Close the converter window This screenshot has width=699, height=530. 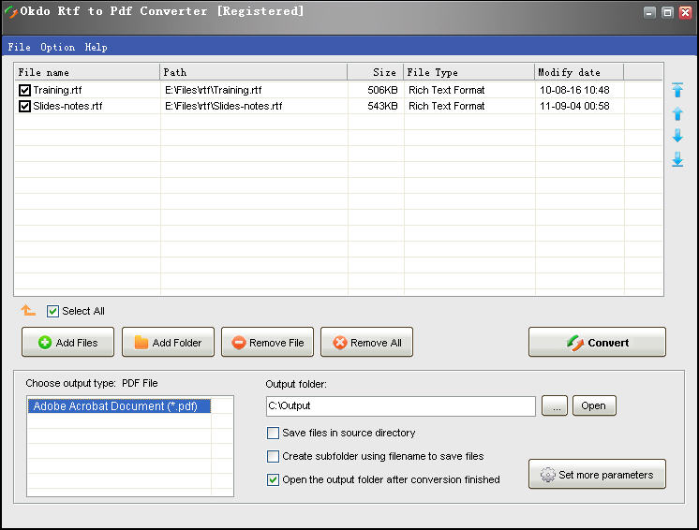(685, 12)
